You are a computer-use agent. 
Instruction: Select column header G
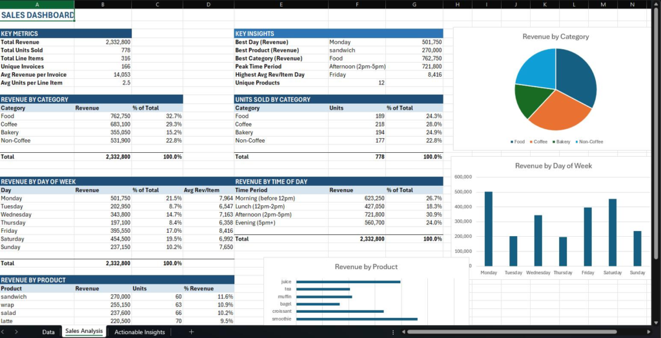click(x=414, y=5)
